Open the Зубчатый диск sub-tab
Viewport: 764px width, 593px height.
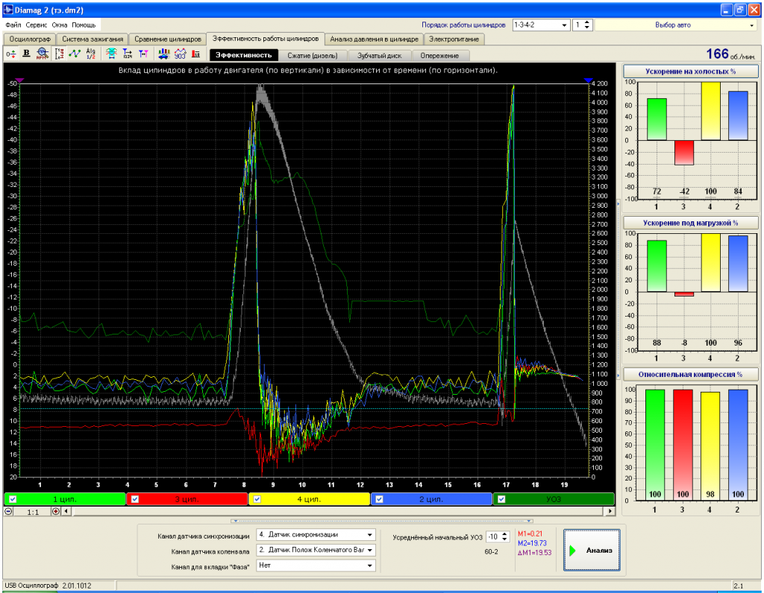pyautogui.click(x=380, y=55)
